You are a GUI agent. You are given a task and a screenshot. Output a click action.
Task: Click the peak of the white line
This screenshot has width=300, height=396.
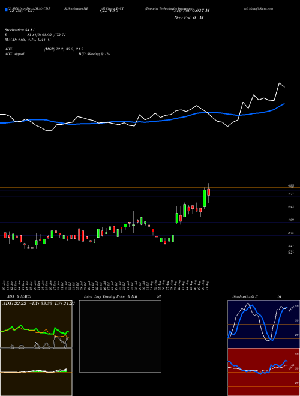[279, 83]
